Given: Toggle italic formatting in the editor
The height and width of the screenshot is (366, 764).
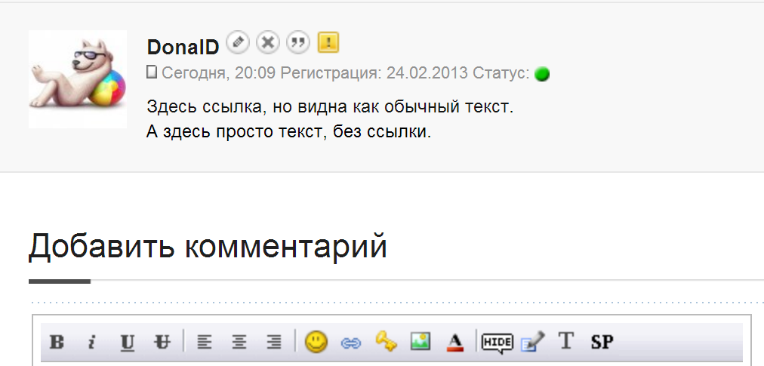Looking at the screenshot, I should [x=91, y=342].
